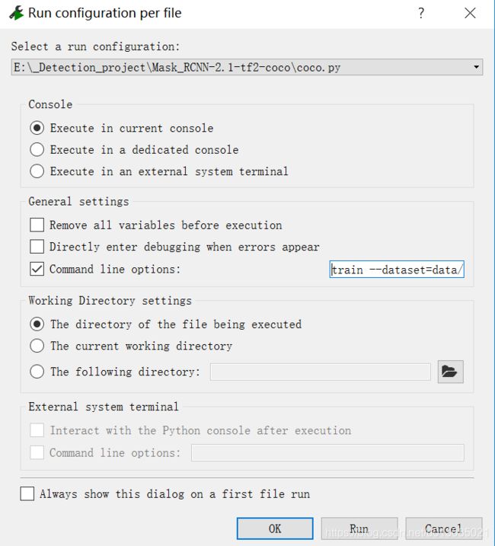Click the Spyder wrench icon in title bar
This screenshot has height=546, width=495.
pos(16,13)
